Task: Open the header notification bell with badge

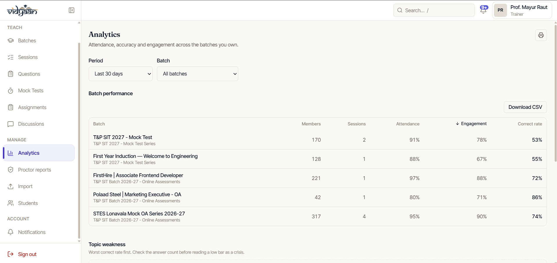Action: coord(484,9)
